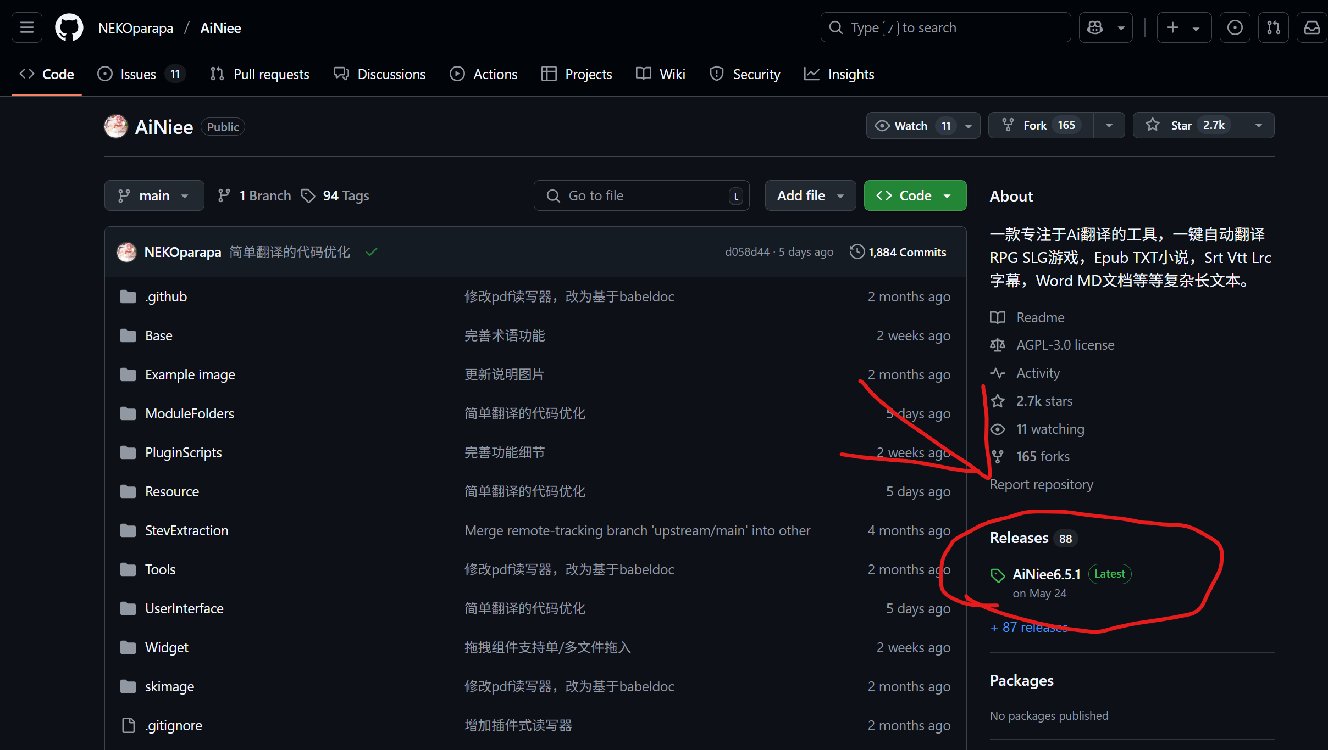Image resolution: width=1328 pixels, height=750 pixels.
Task: Expand the Copilot dropdown arrow
Action: coord(1121,27)
